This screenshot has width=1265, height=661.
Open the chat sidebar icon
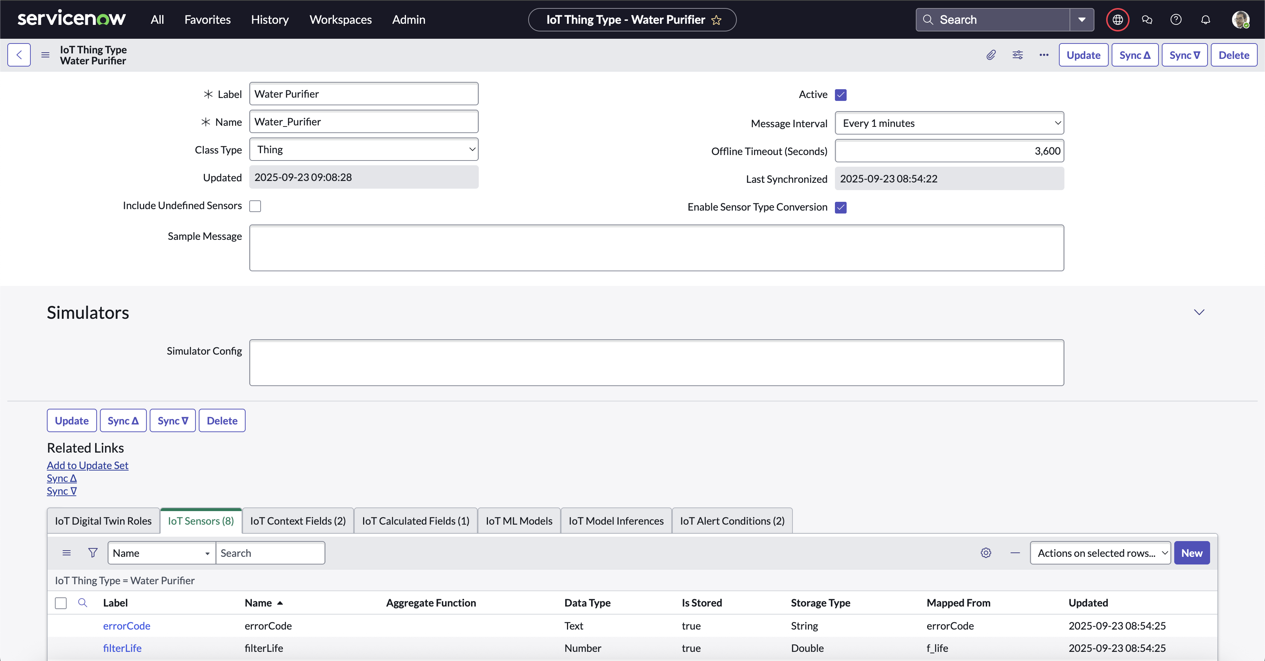[1147, 20]
